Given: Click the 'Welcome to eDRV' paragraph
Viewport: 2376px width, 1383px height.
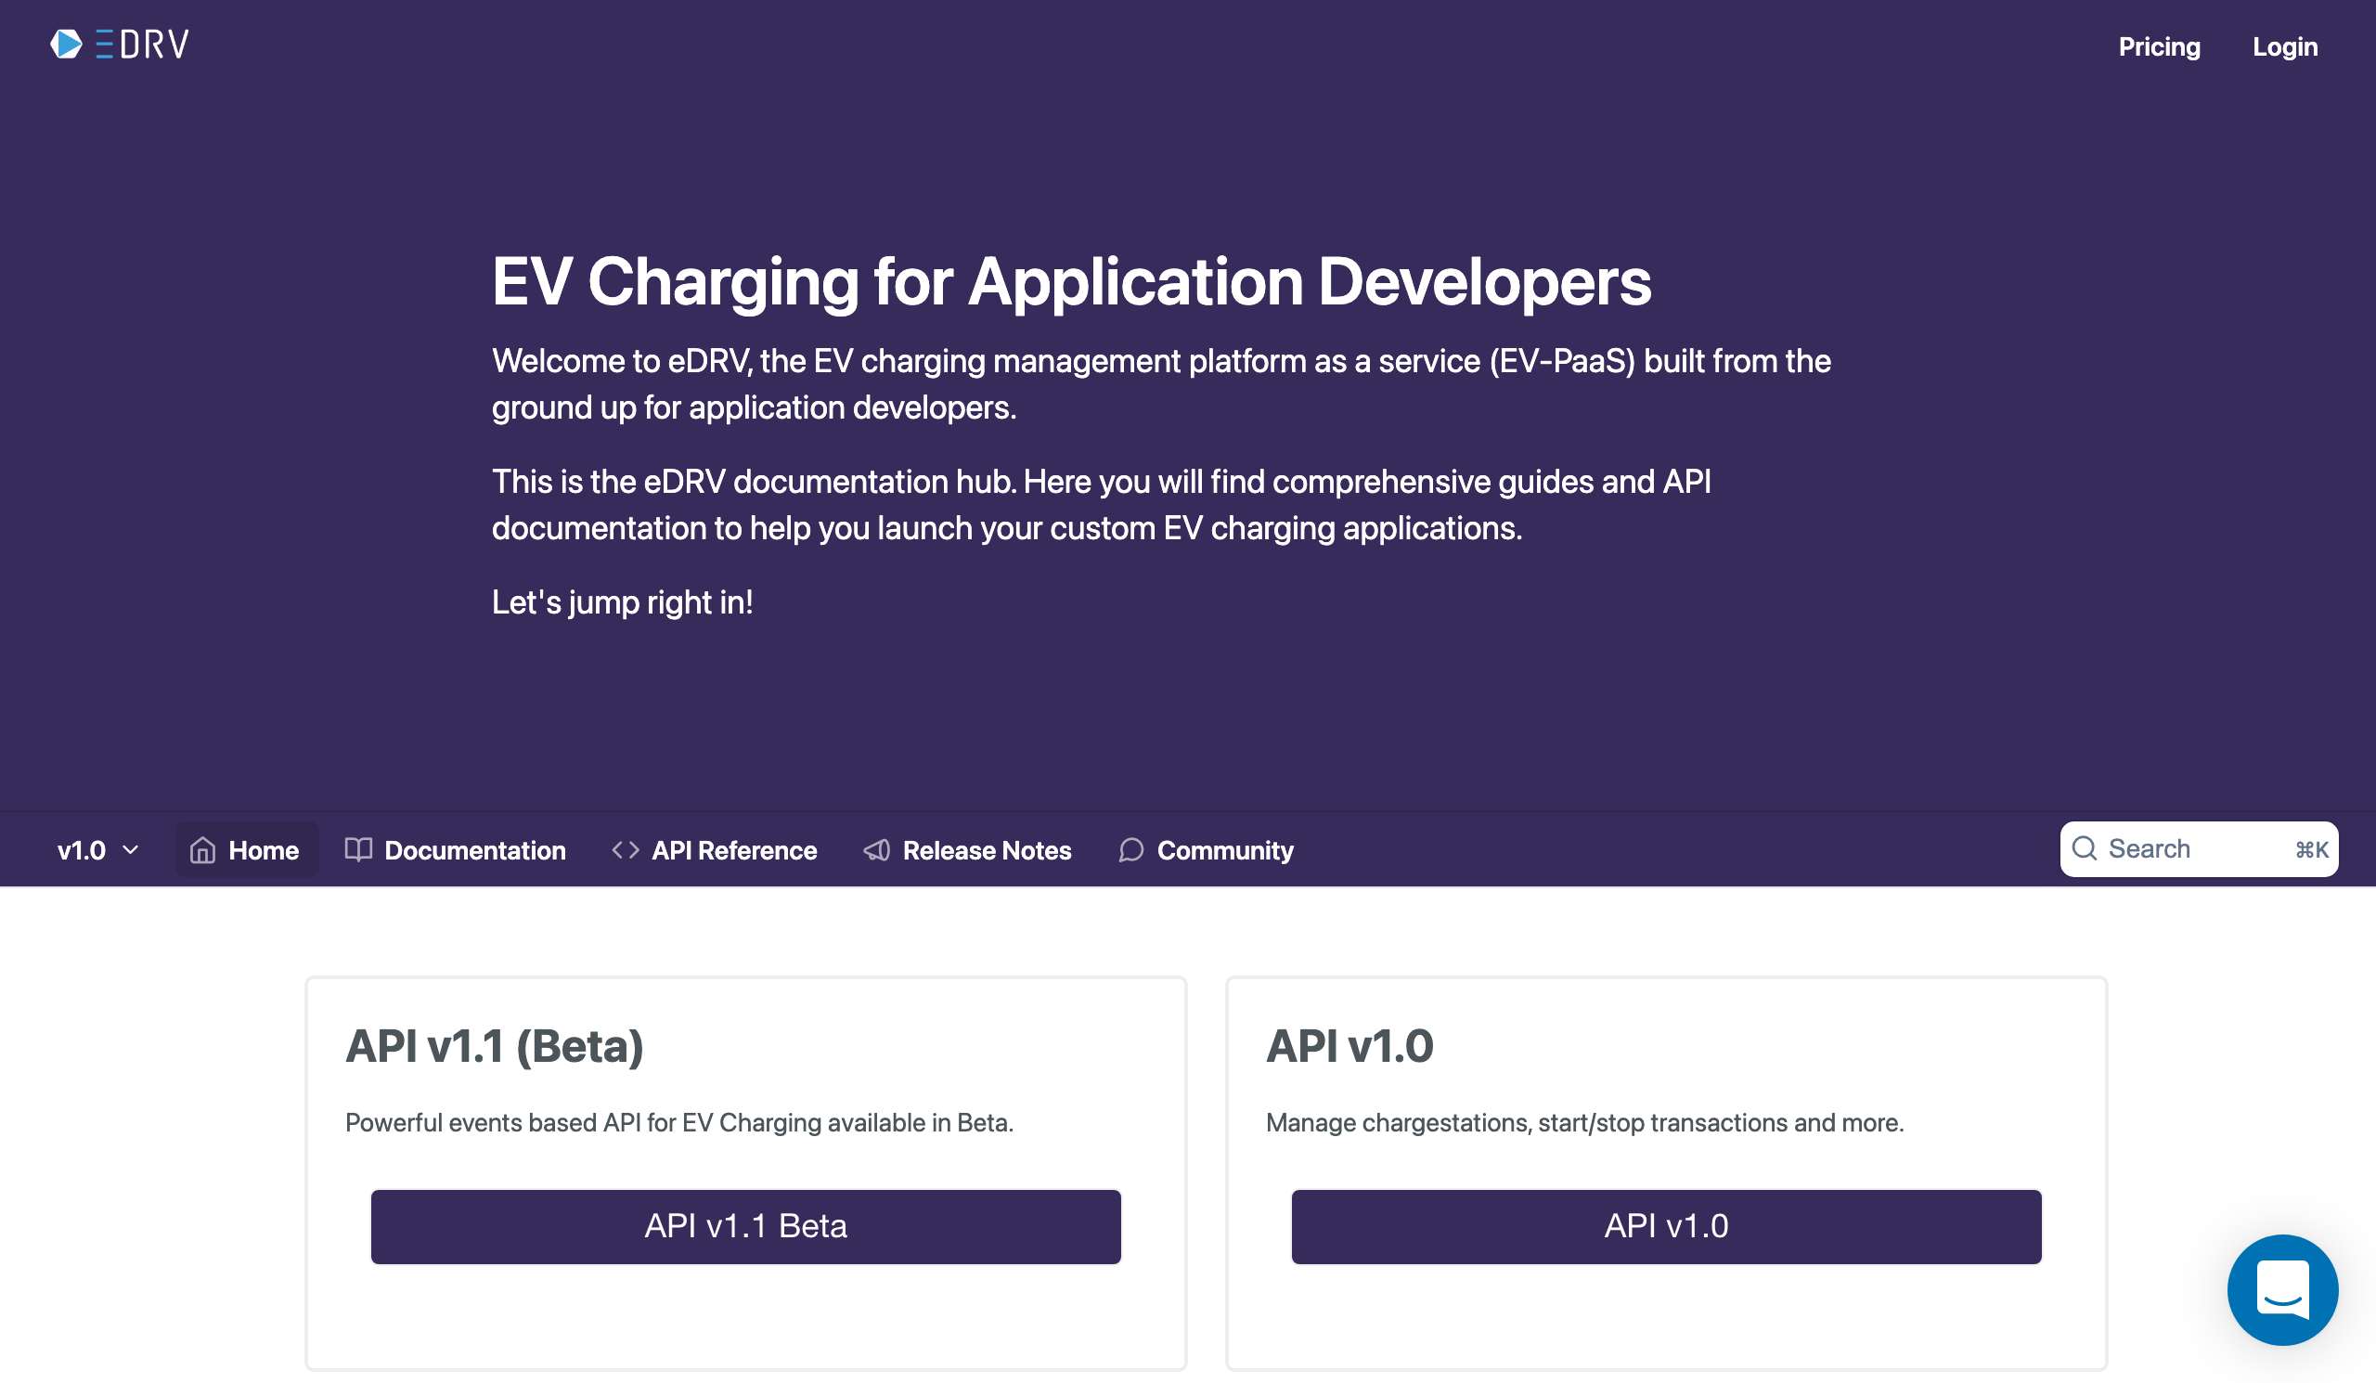Looking at the screenshot, I should [1162, 384].
